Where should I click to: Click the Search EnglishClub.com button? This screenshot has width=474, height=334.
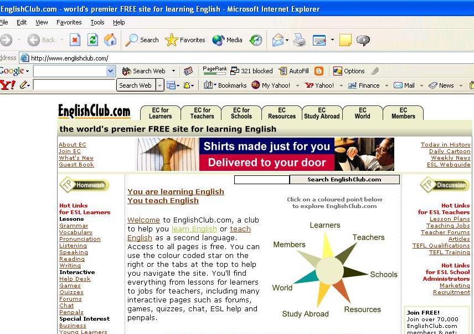pos(344,180)
